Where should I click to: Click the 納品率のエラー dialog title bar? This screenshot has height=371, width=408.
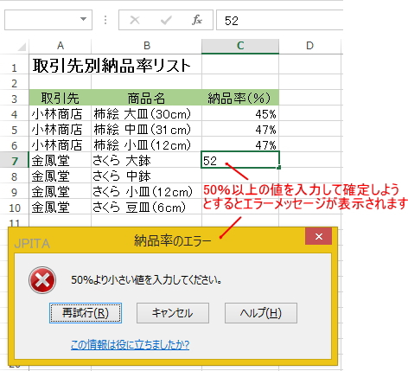[172, 240]
